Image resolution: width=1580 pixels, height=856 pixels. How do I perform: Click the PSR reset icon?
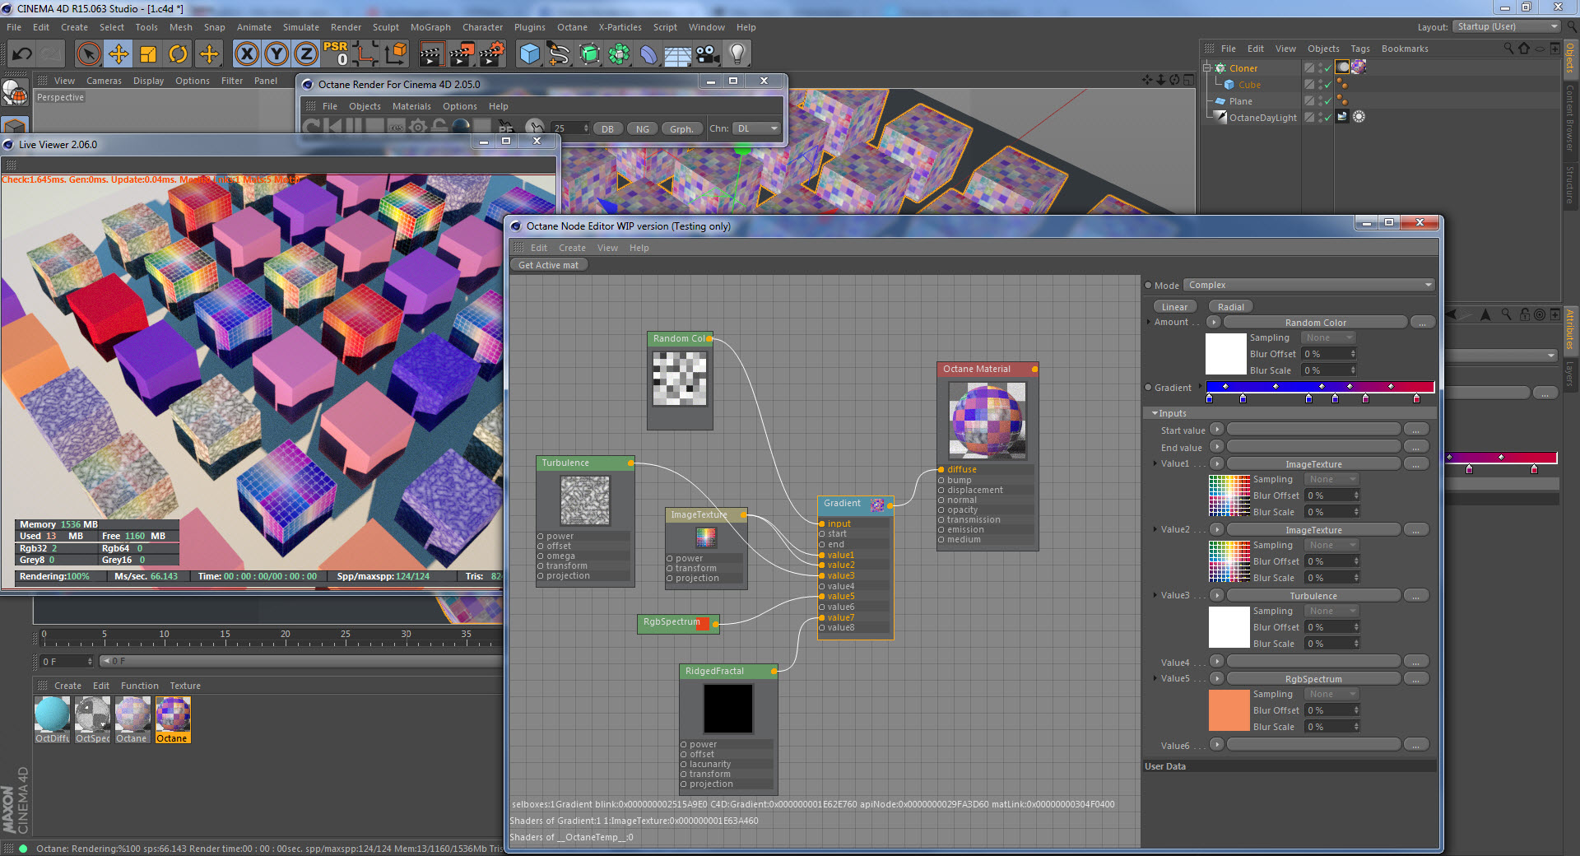coord(336,54)
